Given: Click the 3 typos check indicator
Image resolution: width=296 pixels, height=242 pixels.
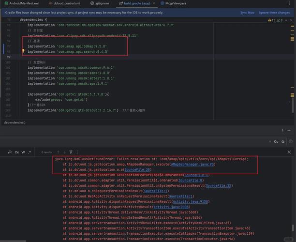Looking at the screenshot, I should pyautogui.click(x=280, y=20).
